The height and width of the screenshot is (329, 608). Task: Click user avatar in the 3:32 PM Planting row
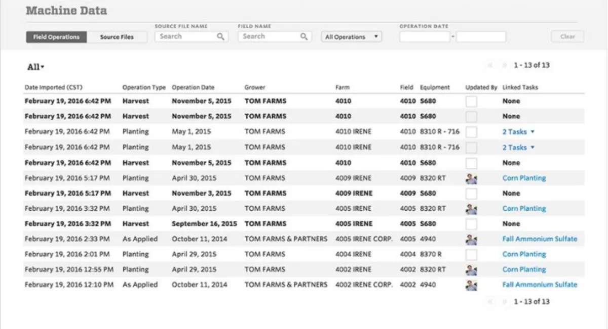pos(471,209)
